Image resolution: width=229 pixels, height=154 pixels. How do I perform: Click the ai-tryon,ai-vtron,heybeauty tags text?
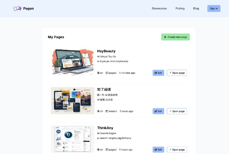[x=112, y=61]
